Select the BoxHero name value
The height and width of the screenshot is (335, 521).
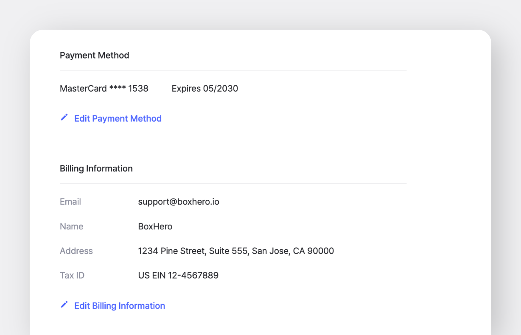pyautogui.click(x=155, y=226)
